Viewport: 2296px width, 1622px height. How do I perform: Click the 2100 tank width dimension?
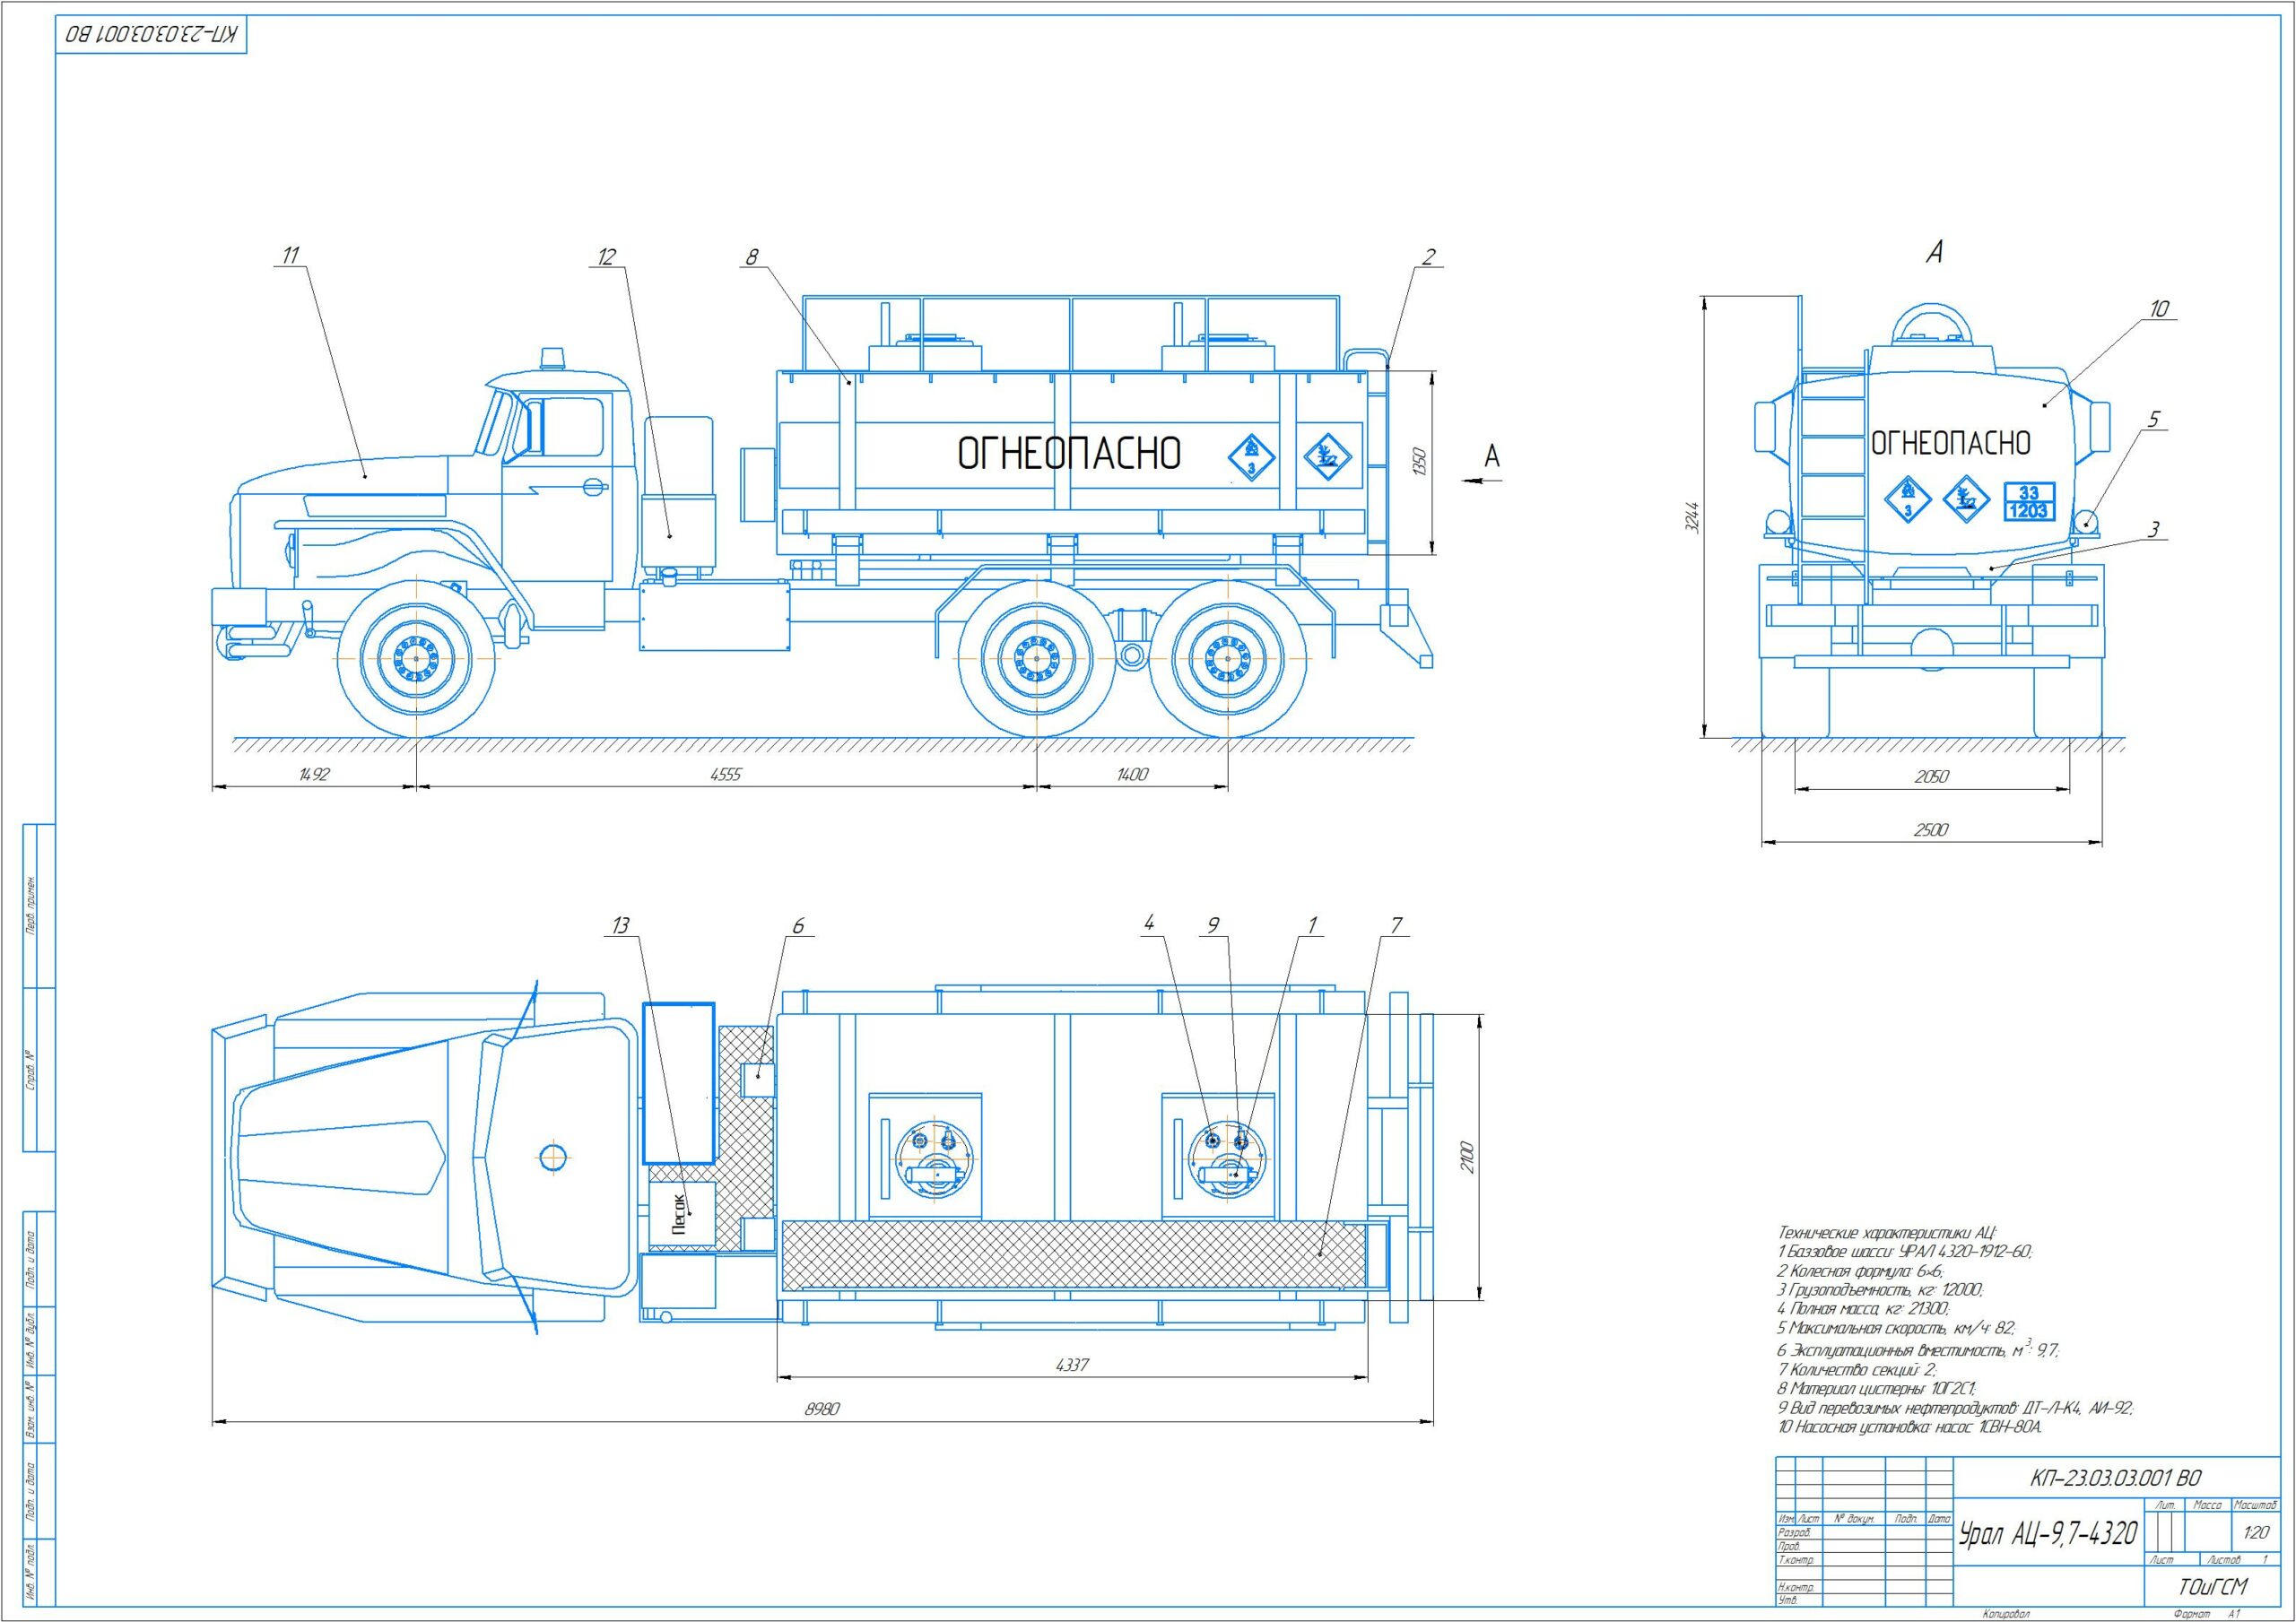[1466, 1158]
